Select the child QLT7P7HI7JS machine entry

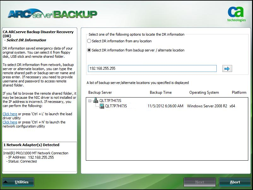(x=116, y=106)
